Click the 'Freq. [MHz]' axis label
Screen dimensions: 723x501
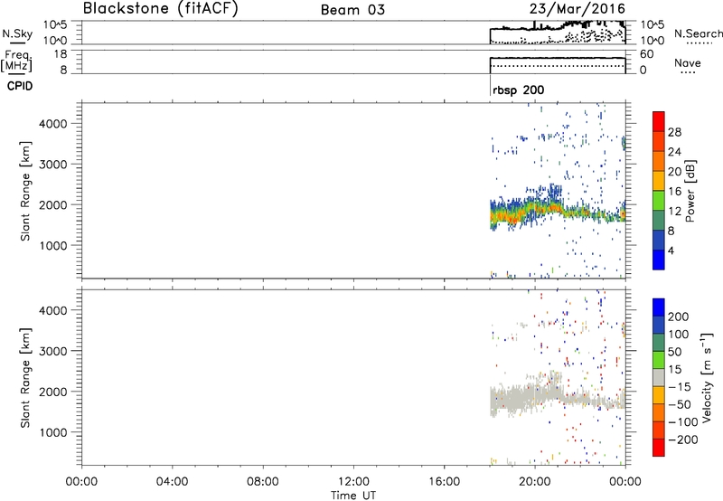coord(18,61)
